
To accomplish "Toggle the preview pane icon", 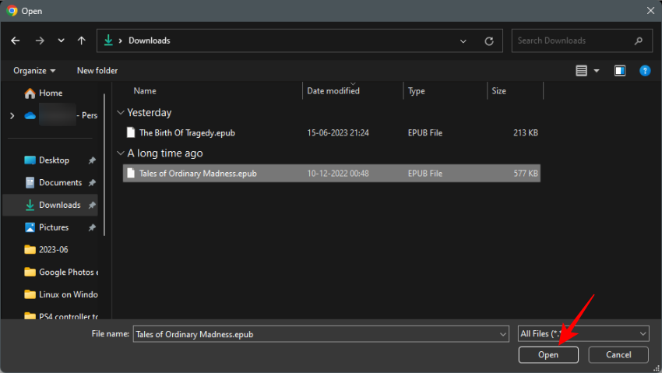I will pyautogui.click(x=620, y=71).
